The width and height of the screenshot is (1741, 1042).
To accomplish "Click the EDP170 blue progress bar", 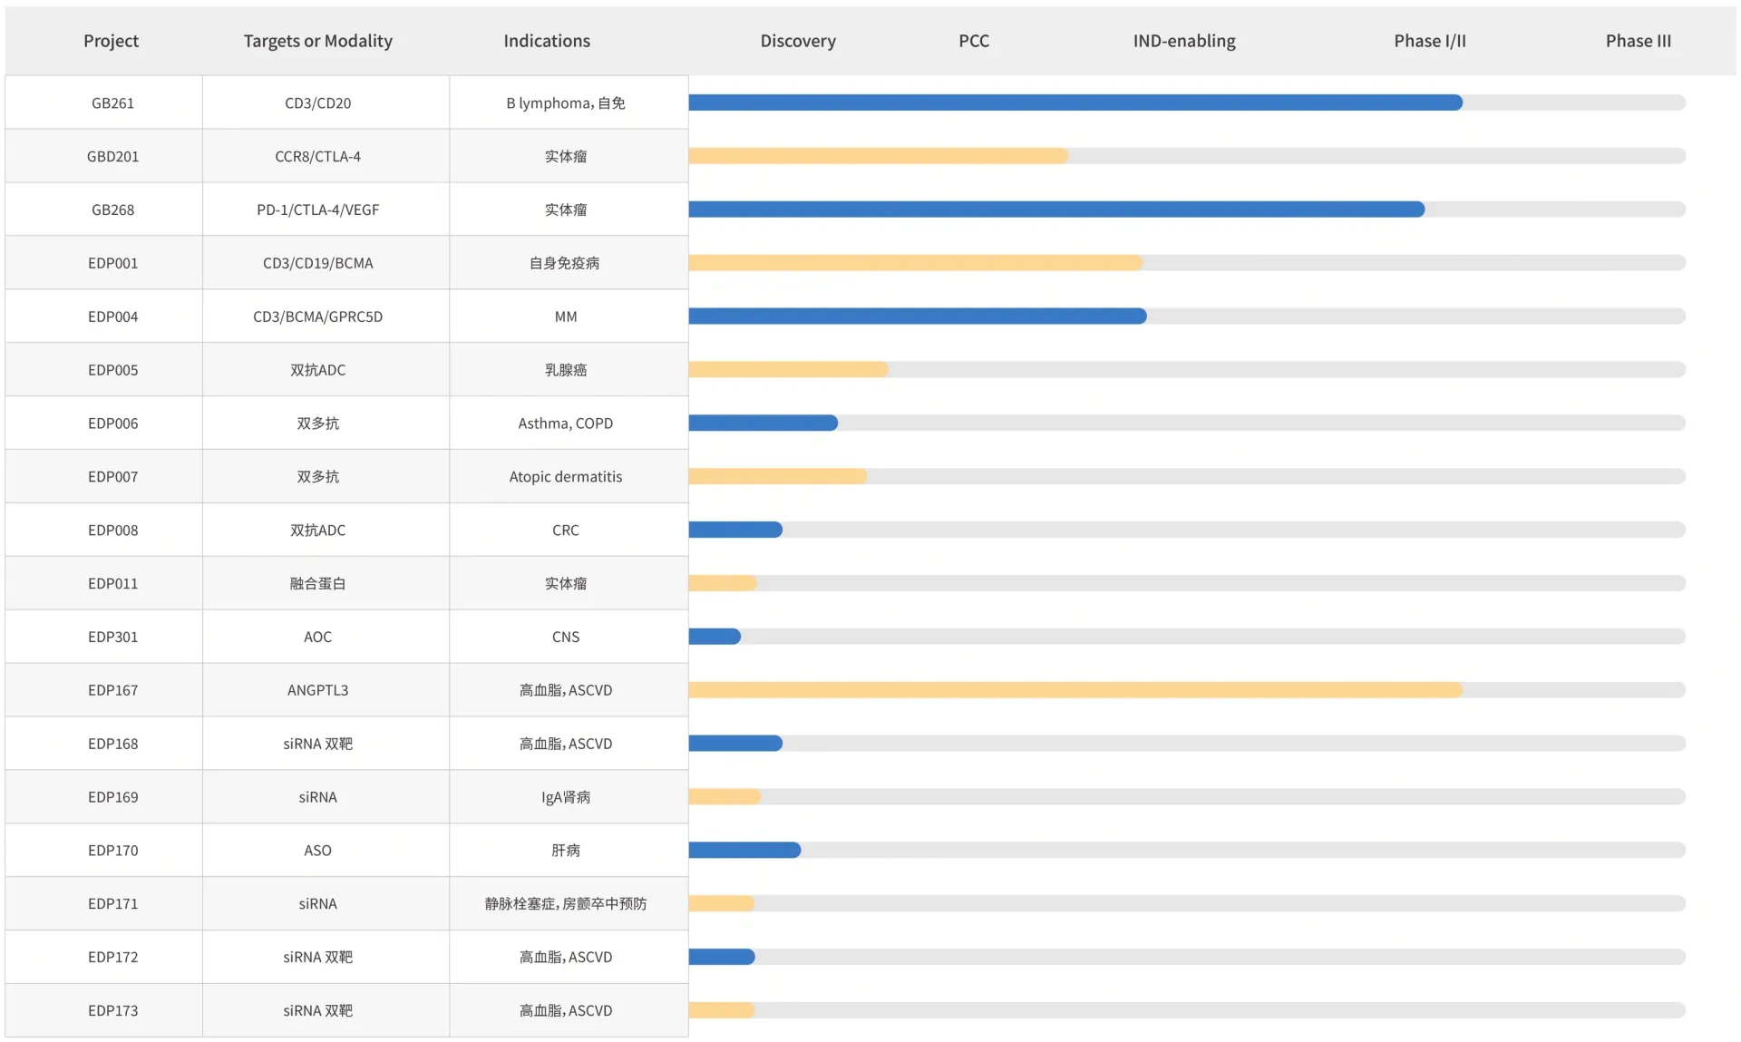I will pos(744,850).
